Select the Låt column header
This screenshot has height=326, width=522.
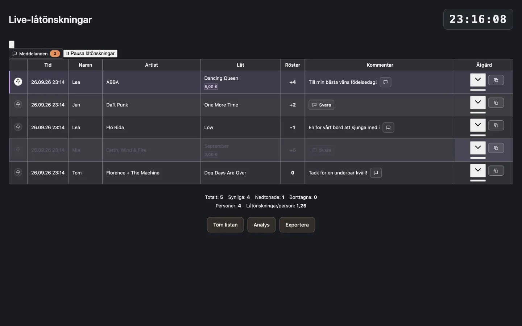point(240,65)
